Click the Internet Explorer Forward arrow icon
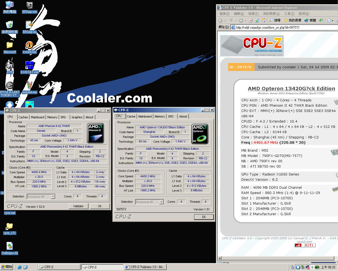Image resolution: width=338 pixels, height=271 pixels. coord(241,20)
